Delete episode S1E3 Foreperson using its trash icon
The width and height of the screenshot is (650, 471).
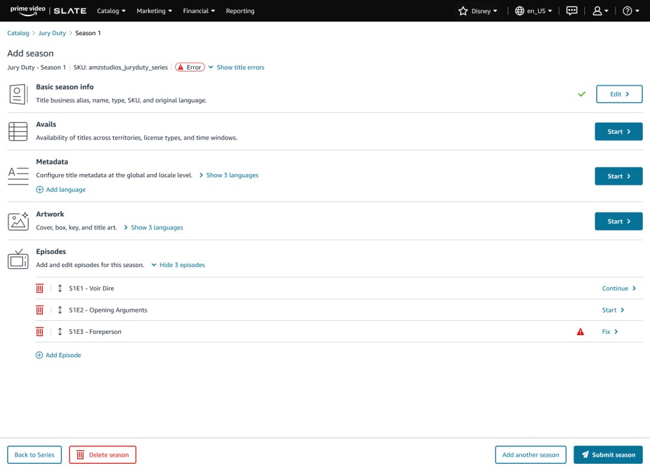point(40,332)
